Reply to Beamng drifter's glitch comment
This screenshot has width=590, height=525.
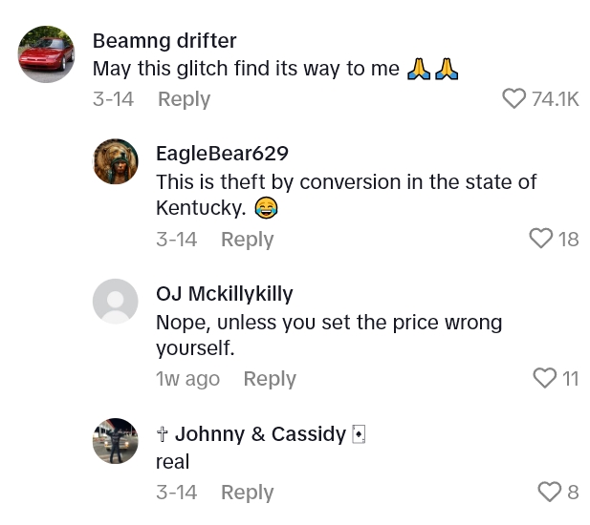pyautogui.click(x=184, y=99)
